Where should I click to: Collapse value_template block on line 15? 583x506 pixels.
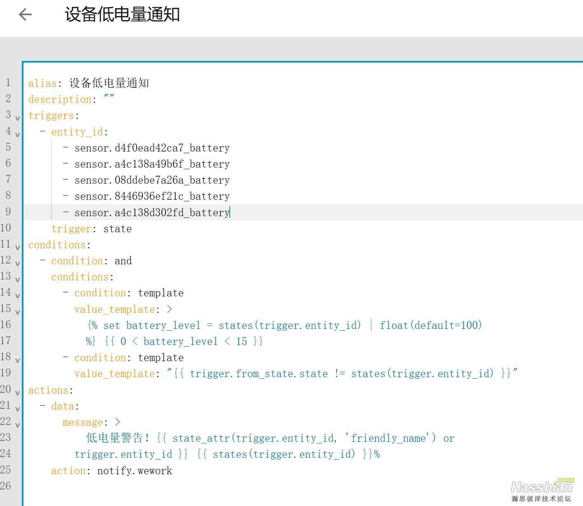point(17,312)
